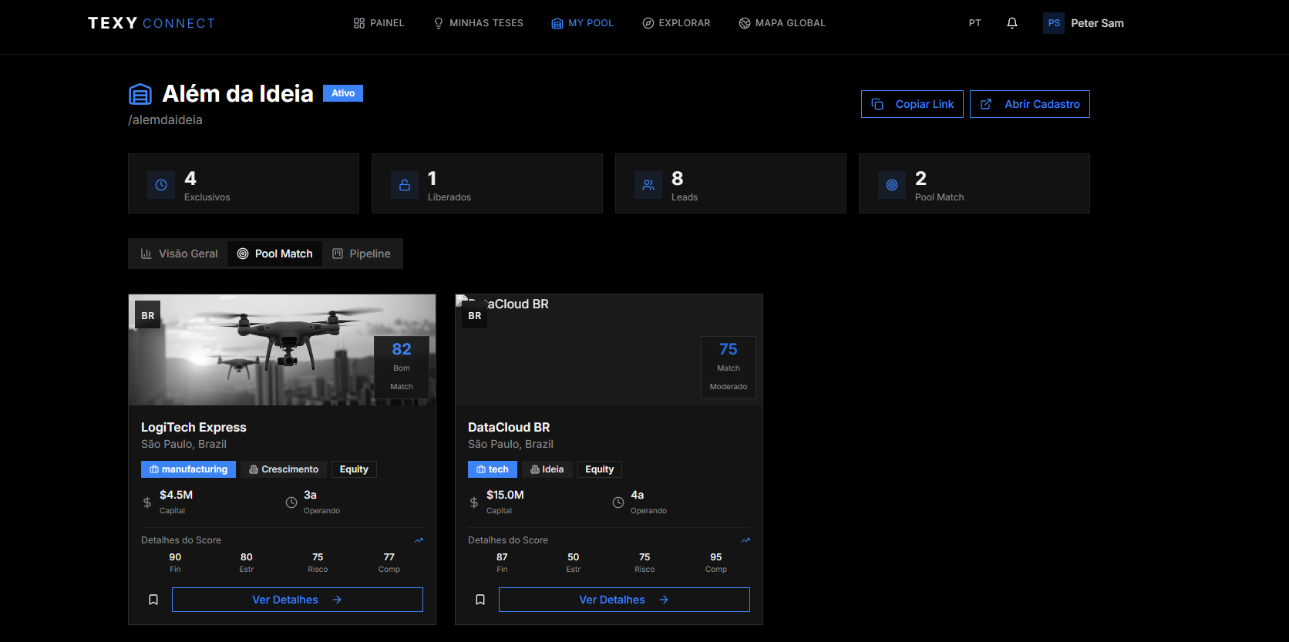Click the Ativo status badge
Image resolution: width=1289 pixels, height=642 pixels.
(x=343, y=93)
